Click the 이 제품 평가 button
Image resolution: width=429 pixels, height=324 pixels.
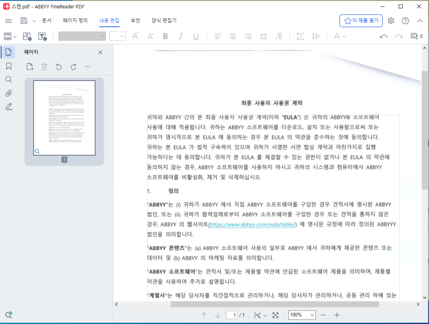click(x=361, y=21)
